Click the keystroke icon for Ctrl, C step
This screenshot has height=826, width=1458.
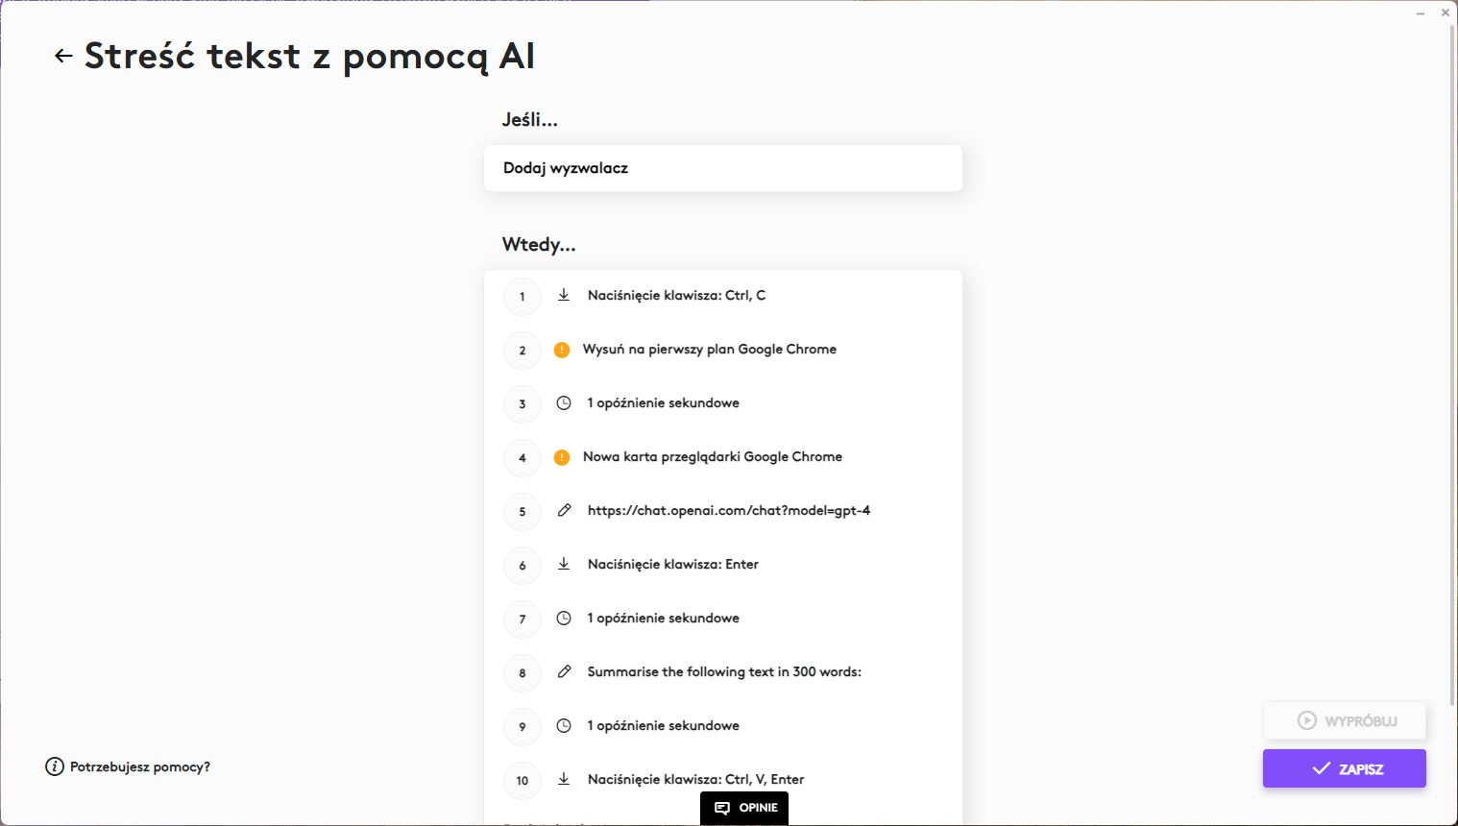coord(564,295)
